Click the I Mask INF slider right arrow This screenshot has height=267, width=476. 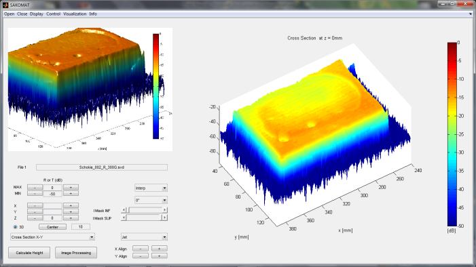[165, 209]
